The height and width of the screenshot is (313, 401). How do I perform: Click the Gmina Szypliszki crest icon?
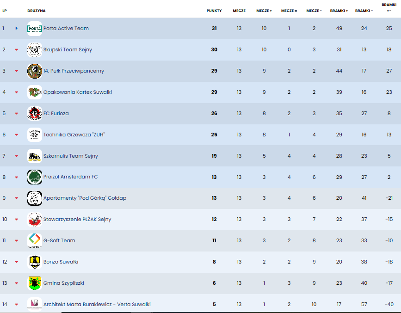[35, 283]
